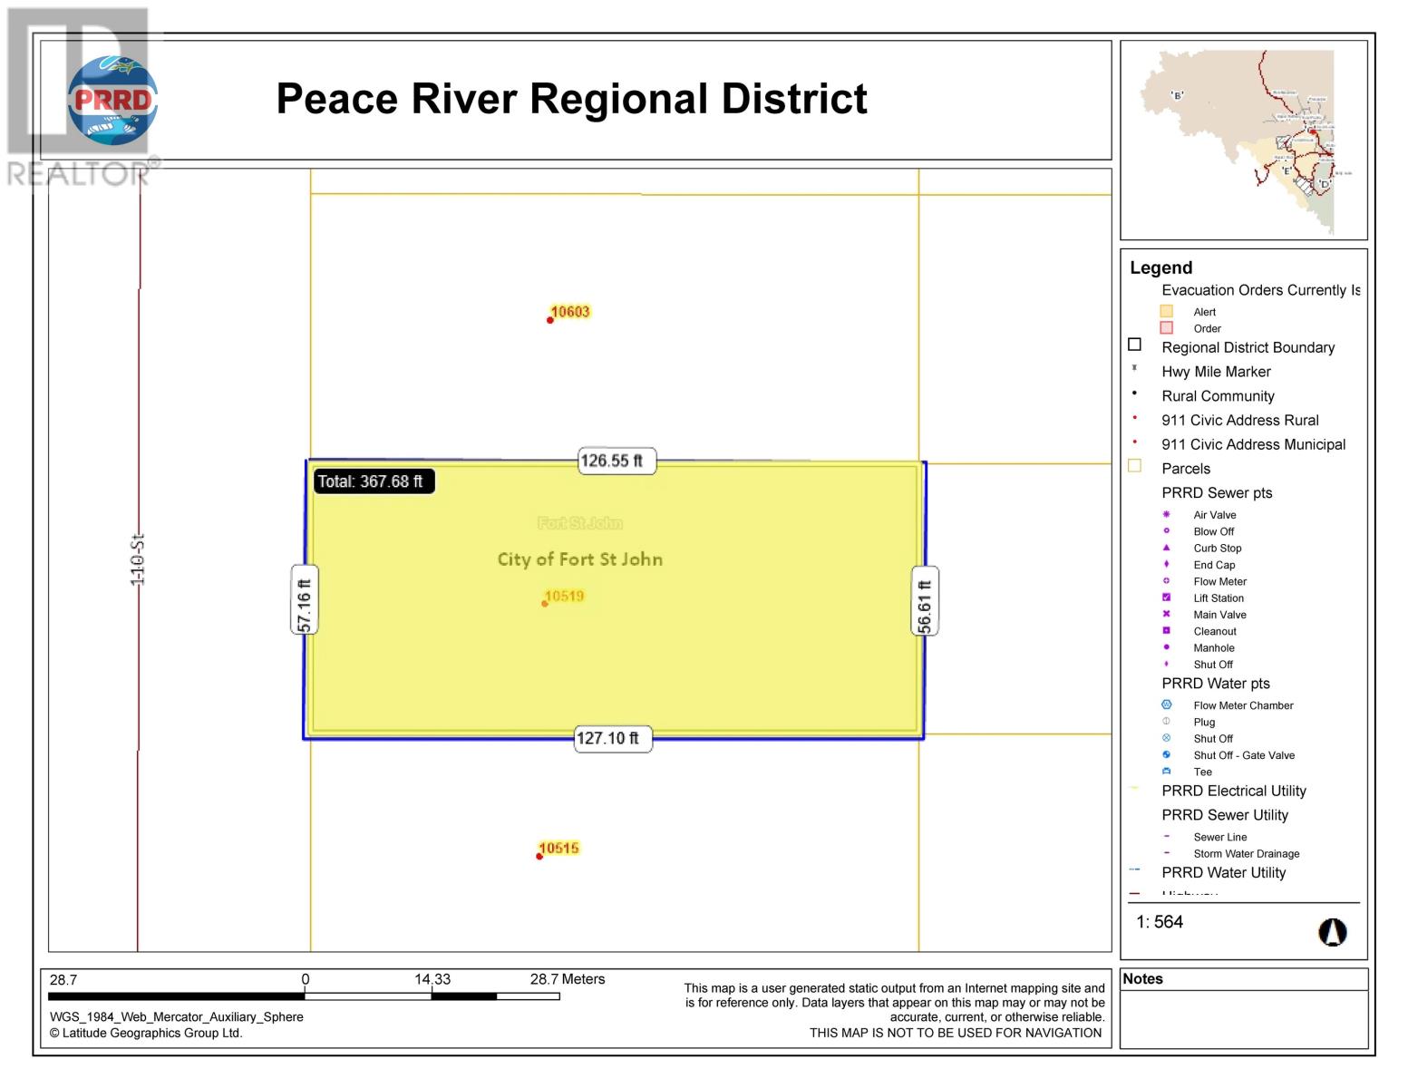Click the 911 Civic Address Rural dot

pyautogui.click(x=1134, y=417)
